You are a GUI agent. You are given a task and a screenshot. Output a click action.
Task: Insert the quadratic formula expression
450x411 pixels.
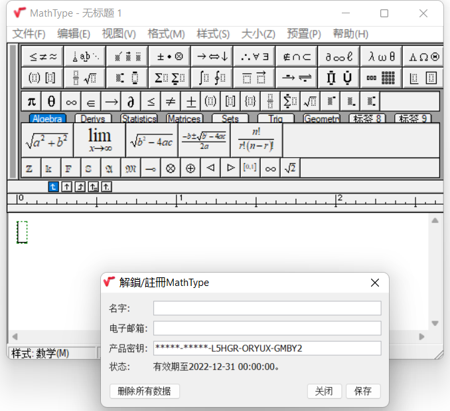point(204,140)
